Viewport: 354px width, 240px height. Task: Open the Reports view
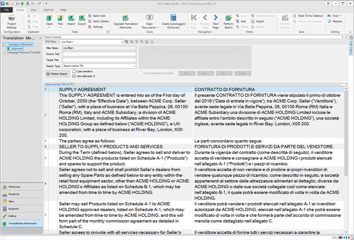tap(22, 209)
